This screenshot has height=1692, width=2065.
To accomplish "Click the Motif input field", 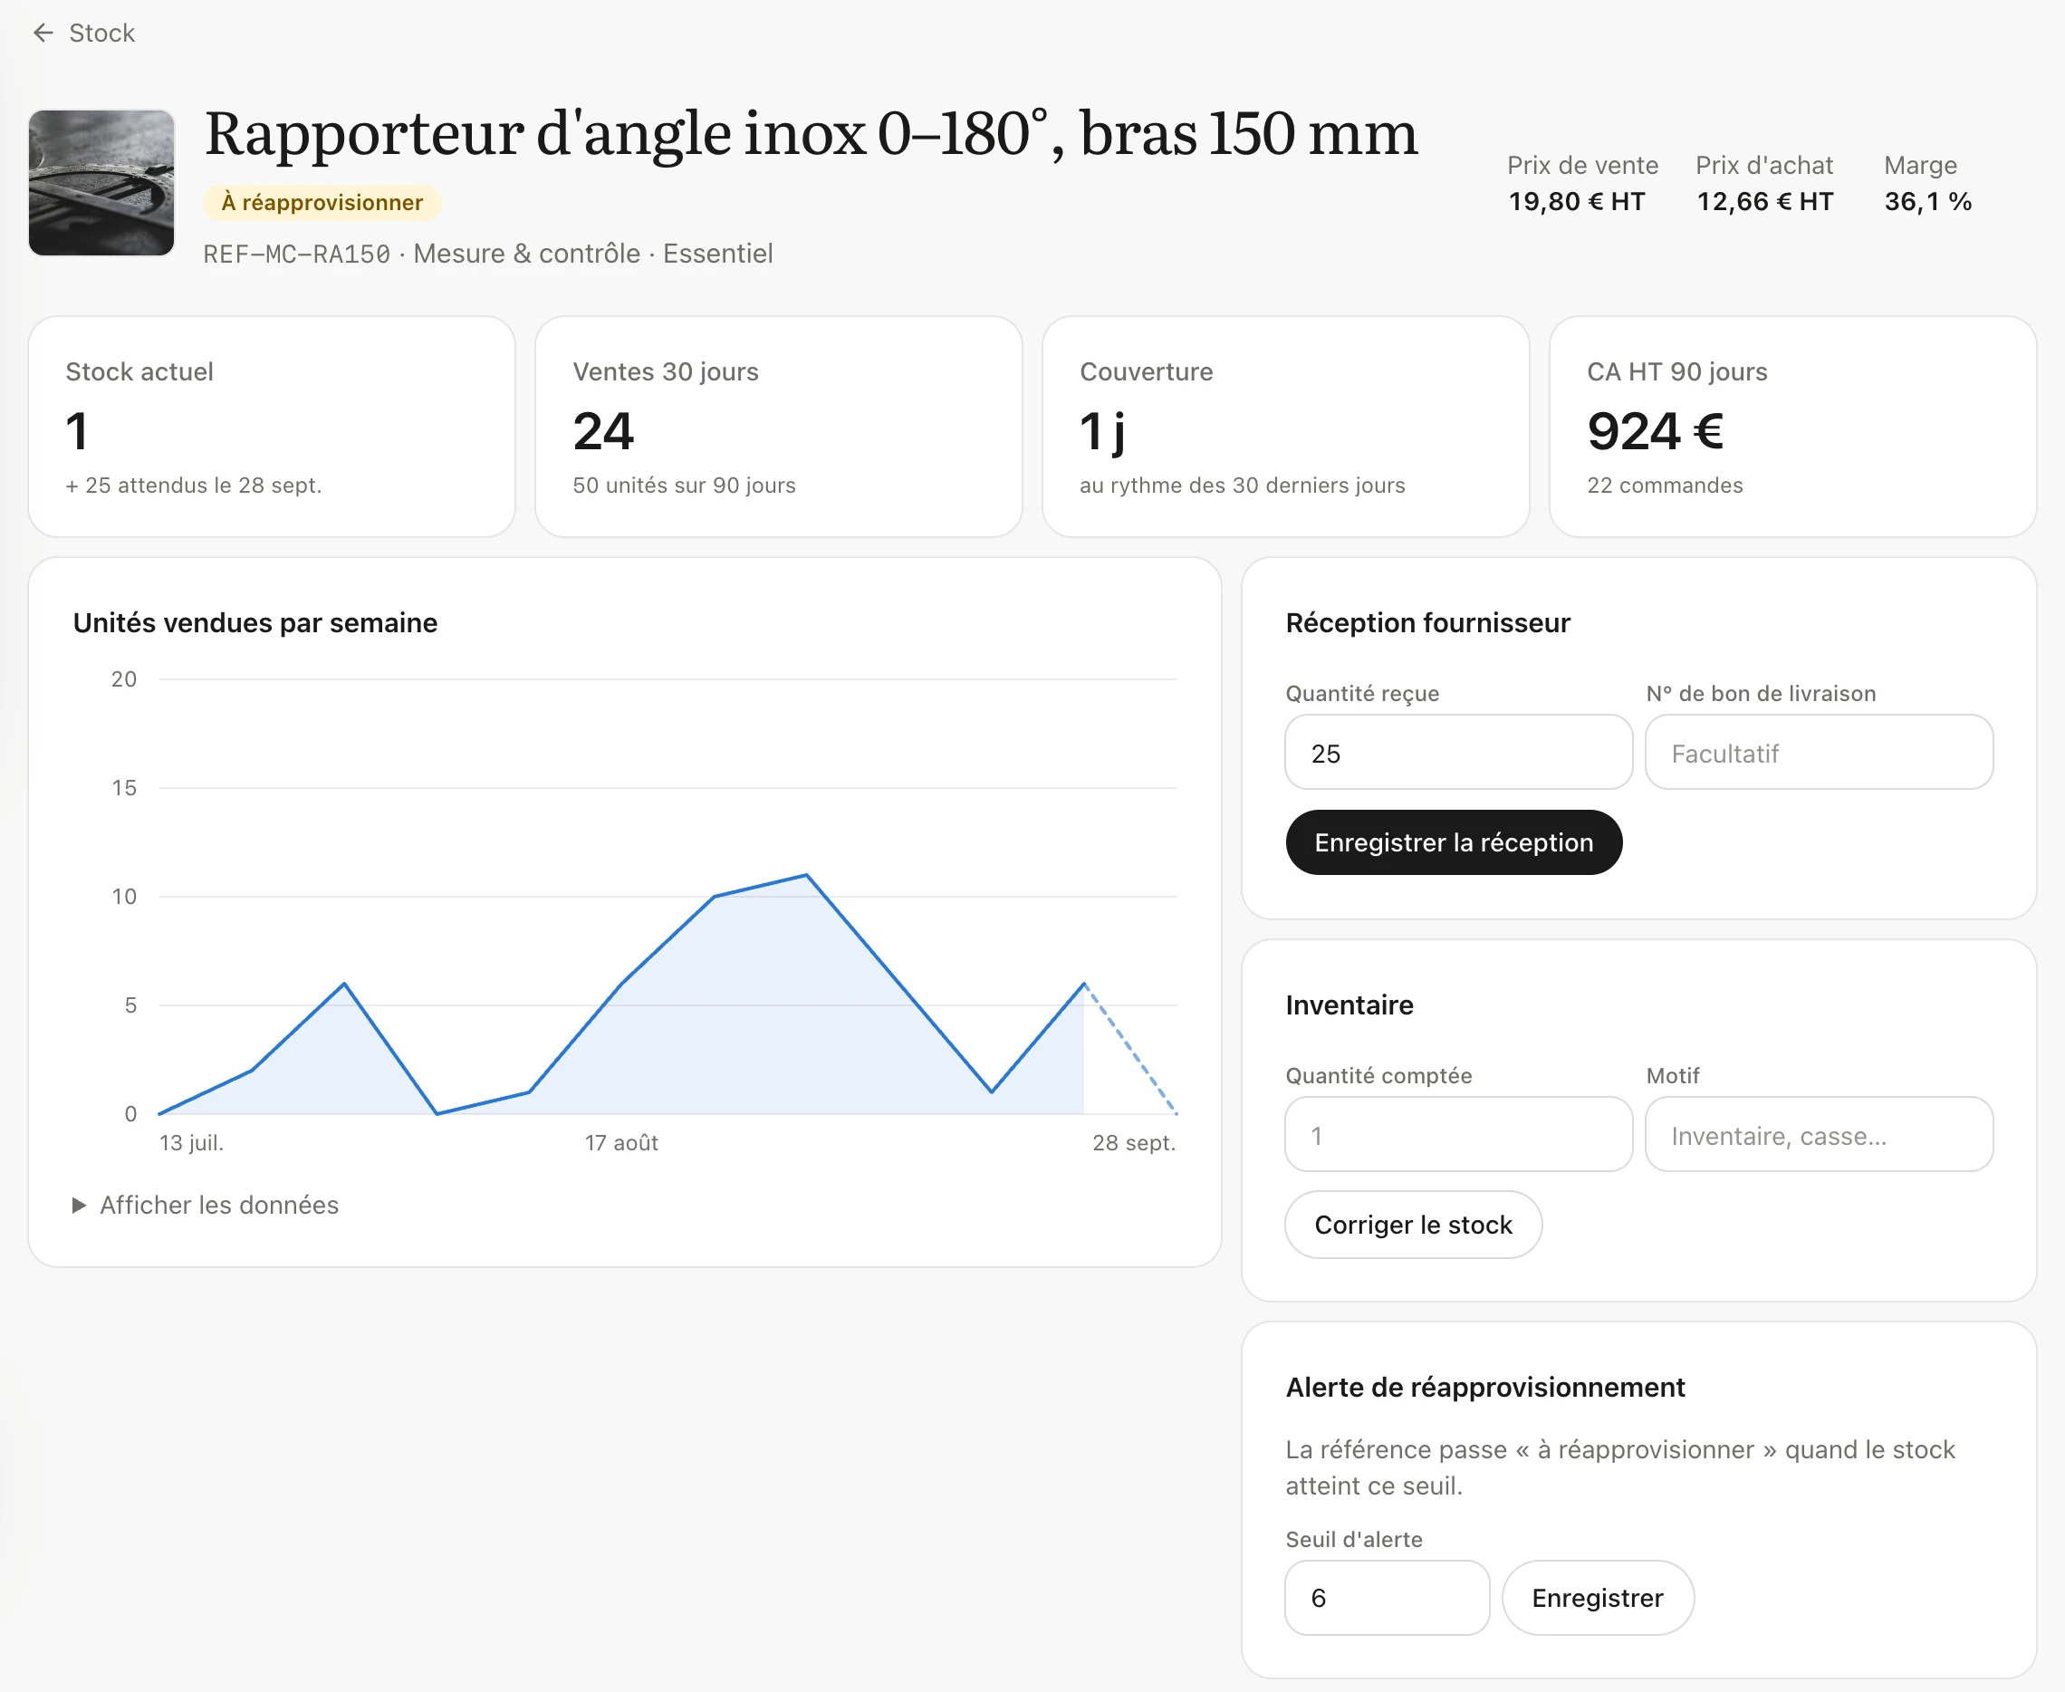I will tap(1819, 1135).
